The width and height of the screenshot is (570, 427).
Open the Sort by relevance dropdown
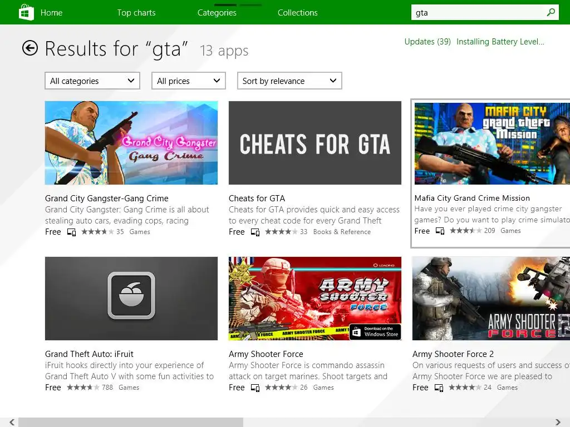(x=289, y=81)
